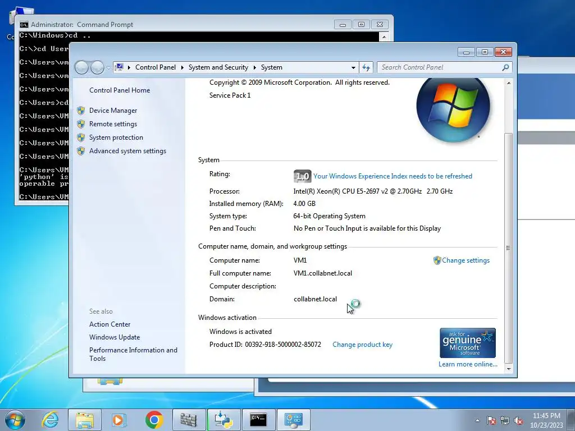
Task: Click the 4.00 GB installed memory value
Action: pos(304,204)
